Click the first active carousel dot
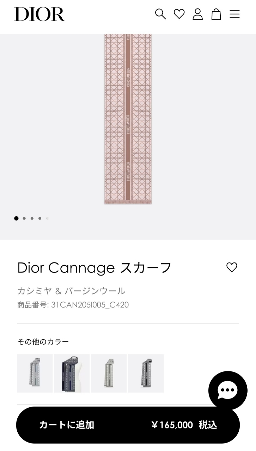 pyautogui.click(x=16, y=218)
